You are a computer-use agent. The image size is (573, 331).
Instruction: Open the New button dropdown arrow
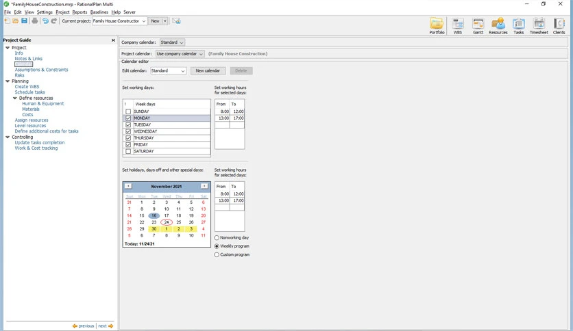point(164,21)
